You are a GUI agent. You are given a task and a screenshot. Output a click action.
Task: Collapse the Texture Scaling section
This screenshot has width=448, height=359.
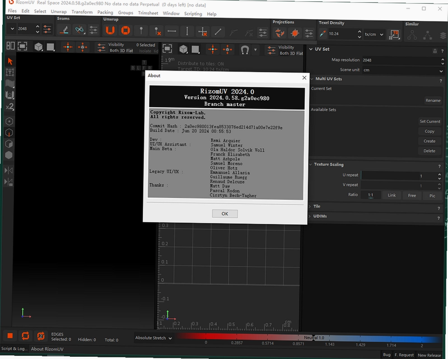(x=311, y=164)
